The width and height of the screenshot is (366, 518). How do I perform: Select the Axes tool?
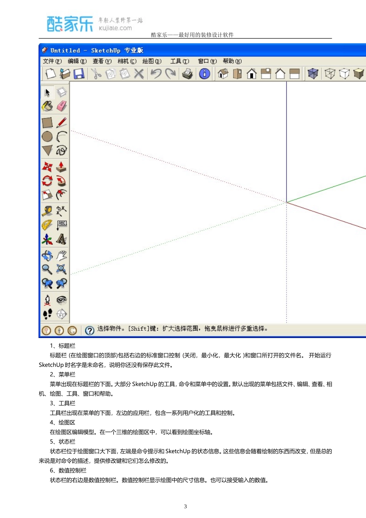point(47,239)
